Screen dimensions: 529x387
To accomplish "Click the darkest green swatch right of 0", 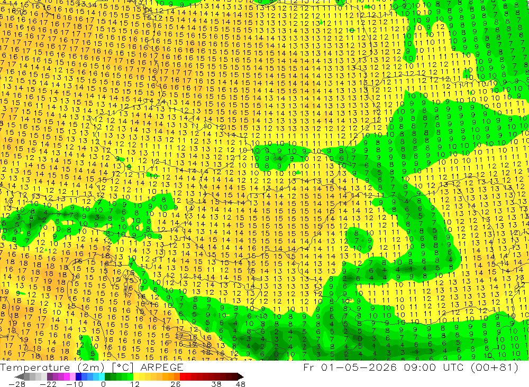I will 107,377.
